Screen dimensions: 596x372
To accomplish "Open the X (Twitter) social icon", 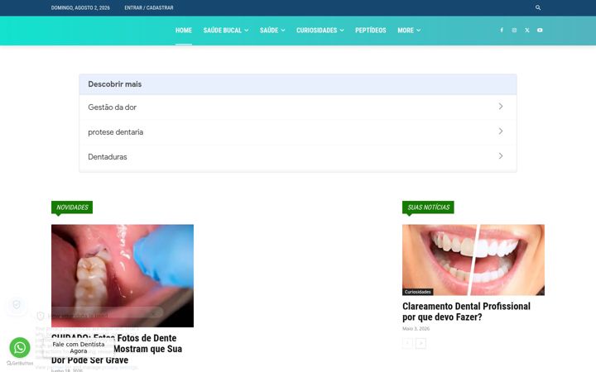I will 526,30.
